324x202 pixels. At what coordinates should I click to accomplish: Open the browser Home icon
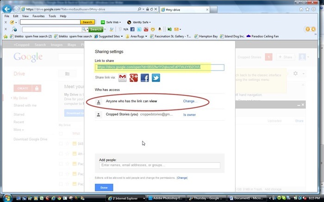click(x=301, y=9)
